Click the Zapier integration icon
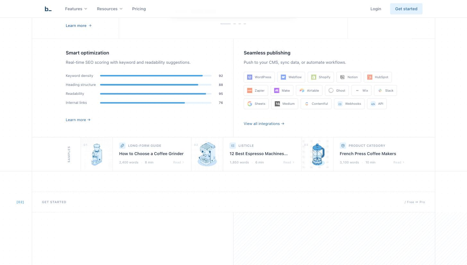467x265 pixels. tap(250, 91)
